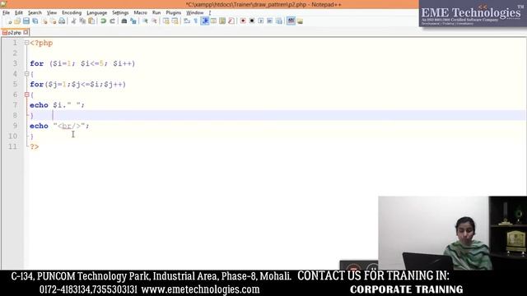Play back the recorded macro icon

pos(261,21)
